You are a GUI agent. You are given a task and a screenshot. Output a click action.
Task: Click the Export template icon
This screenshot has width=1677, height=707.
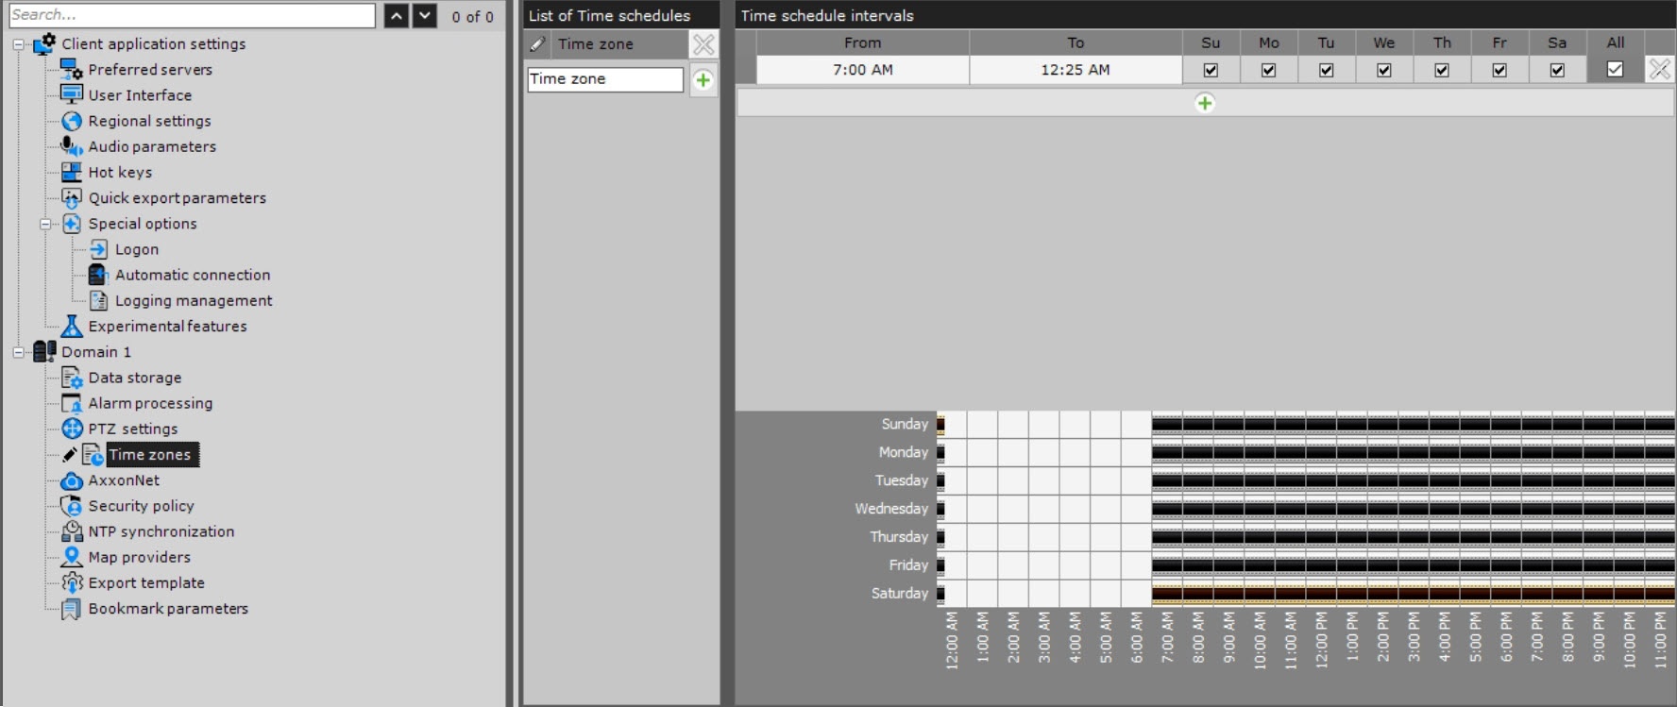click(72, 582)
